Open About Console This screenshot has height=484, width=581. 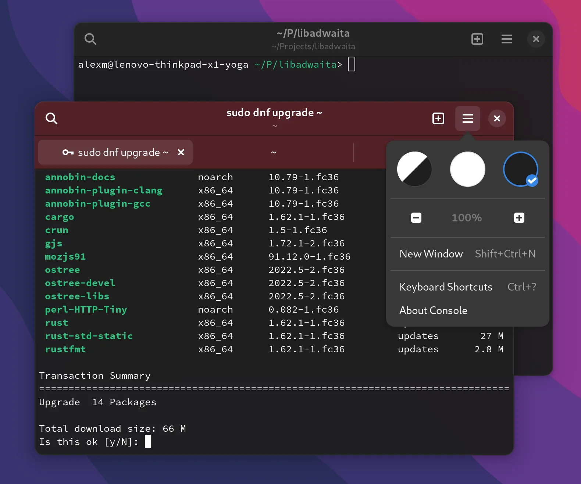[x=433, y=310]
